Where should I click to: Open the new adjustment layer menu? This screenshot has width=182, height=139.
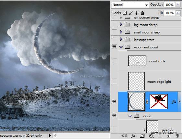pos(151,136)
